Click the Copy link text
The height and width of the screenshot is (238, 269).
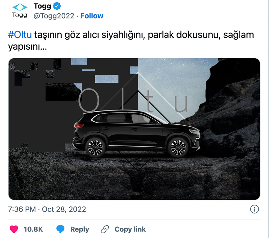pos(130,229)
